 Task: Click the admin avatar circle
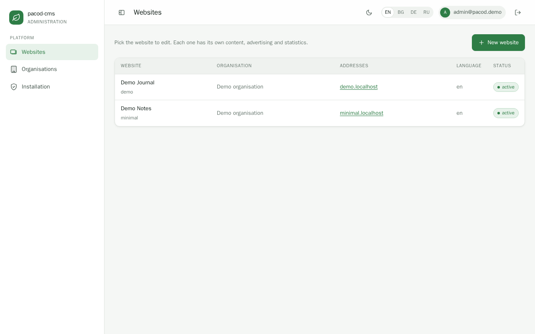coord(445,13)
